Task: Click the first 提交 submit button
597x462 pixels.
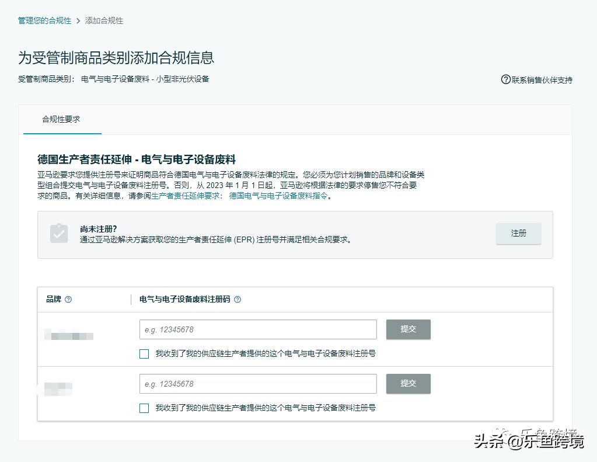Action: click(x=408, y=329)
